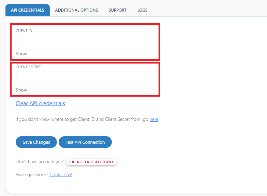Run Test API Connection
Viewport: 267px width, 196px height.
pyautogui.click(x=85, y=142)
